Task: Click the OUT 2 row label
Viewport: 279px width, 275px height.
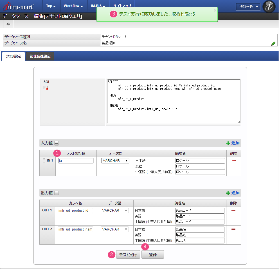Action: (x=47, y=229)
